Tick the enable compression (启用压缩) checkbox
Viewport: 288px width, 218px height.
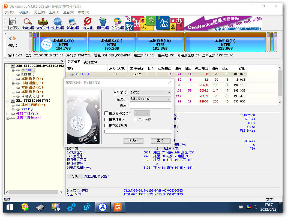pos(136,119)
